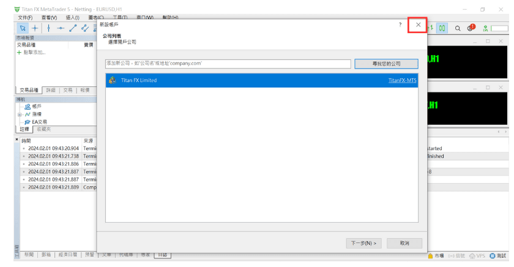Viewport: 514px width, 267px height.
Task: Click green plus to add symbol
Action: pyautogui.click(x=19, y=53)
